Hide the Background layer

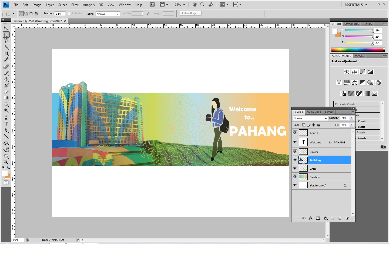click(295, 185)
